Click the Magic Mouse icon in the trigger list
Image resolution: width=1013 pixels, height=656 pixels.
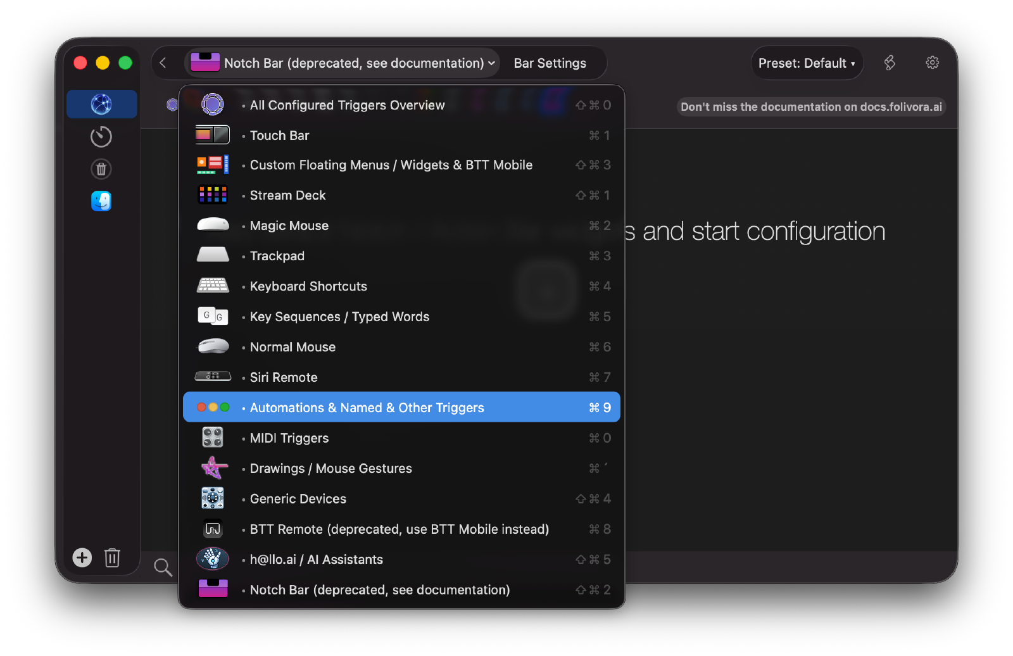point(213,224)
